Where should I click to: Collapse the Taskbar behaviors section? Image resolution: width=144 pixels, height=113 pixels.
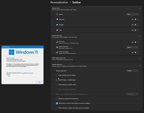(140, 65)
